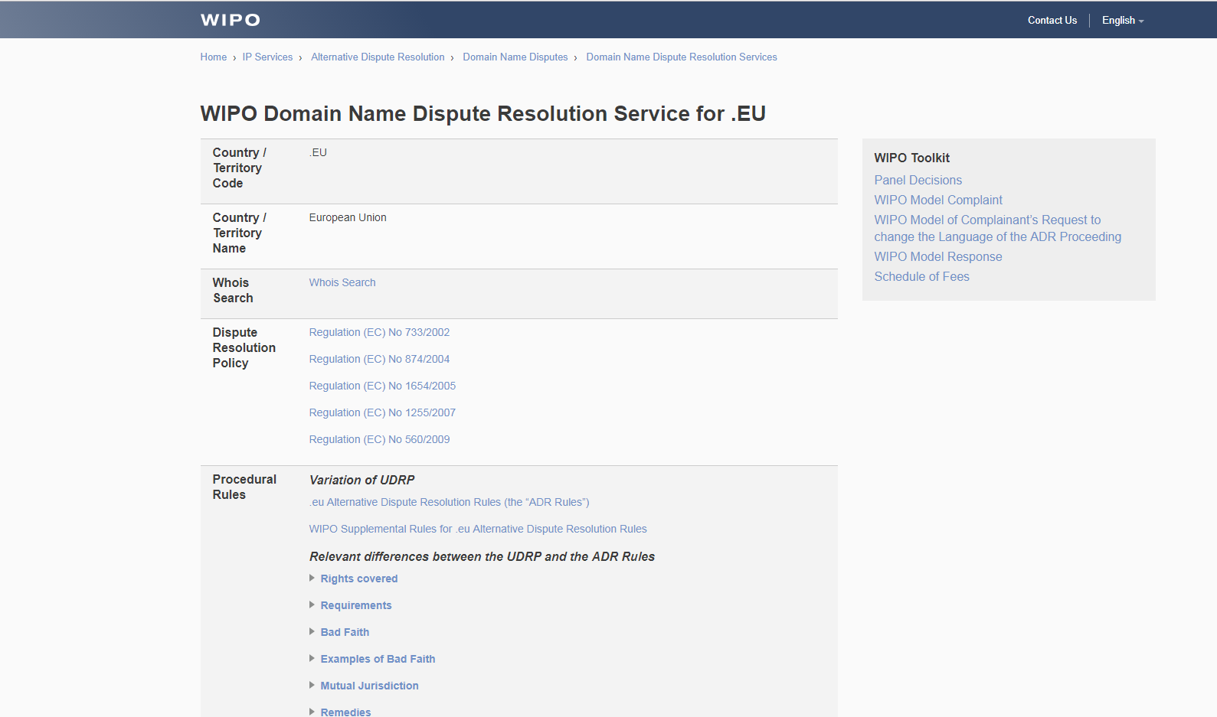Click the Whois Search link
The width and height of the screenshot is (1217, 717).
(x=342, y=282)
